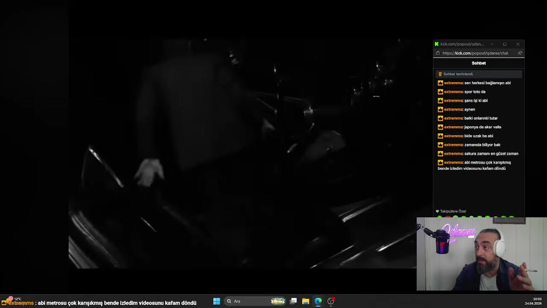Click the search highlights image in search box
Image resolution: width=547 pixels, height=308 pixels.
[278, 301]
